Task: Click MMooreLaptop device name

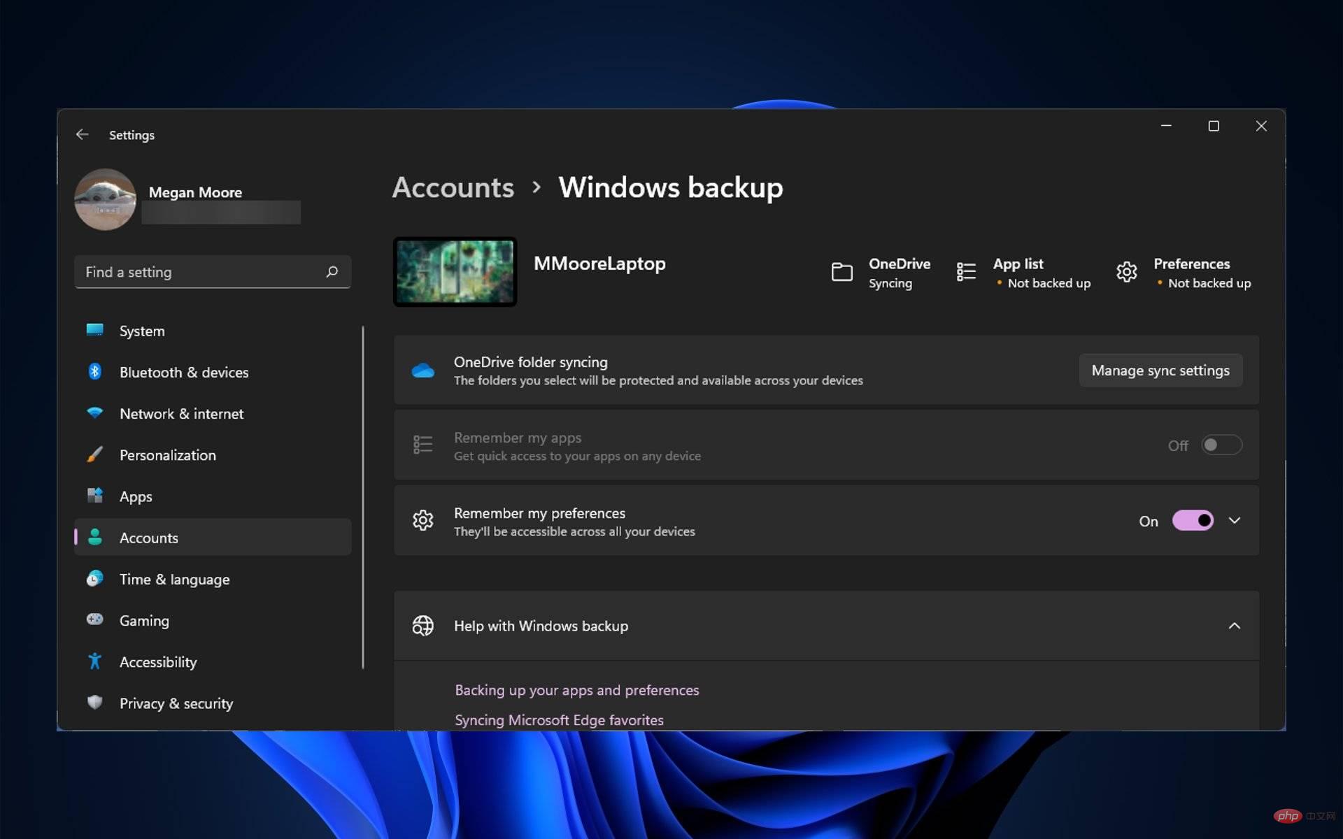Action: [x=599, y=264]
